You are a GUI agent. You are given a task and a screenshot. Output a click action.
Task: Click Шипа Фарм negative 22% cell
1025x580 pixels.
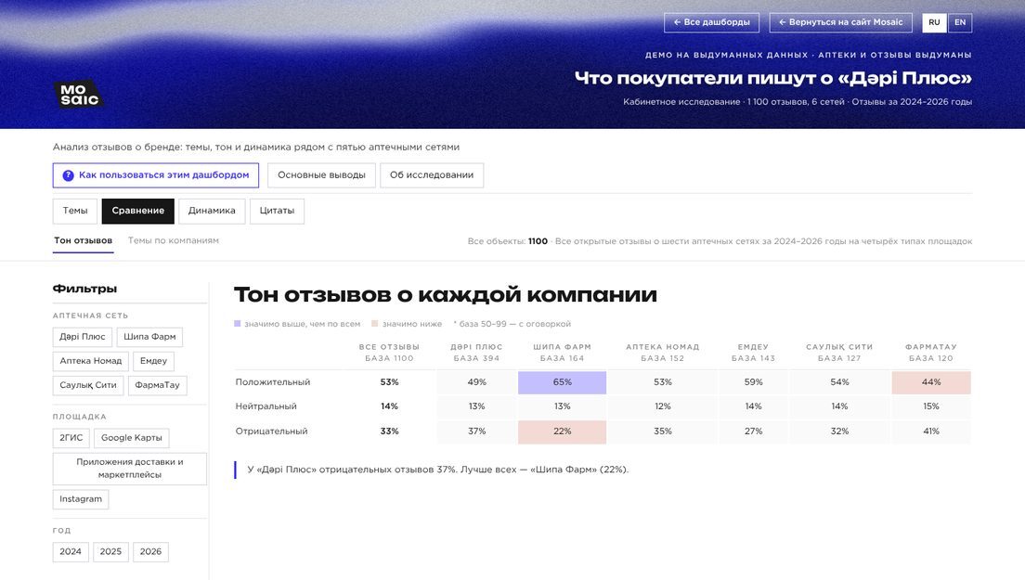pyautogui.click(x=563, y=432)
